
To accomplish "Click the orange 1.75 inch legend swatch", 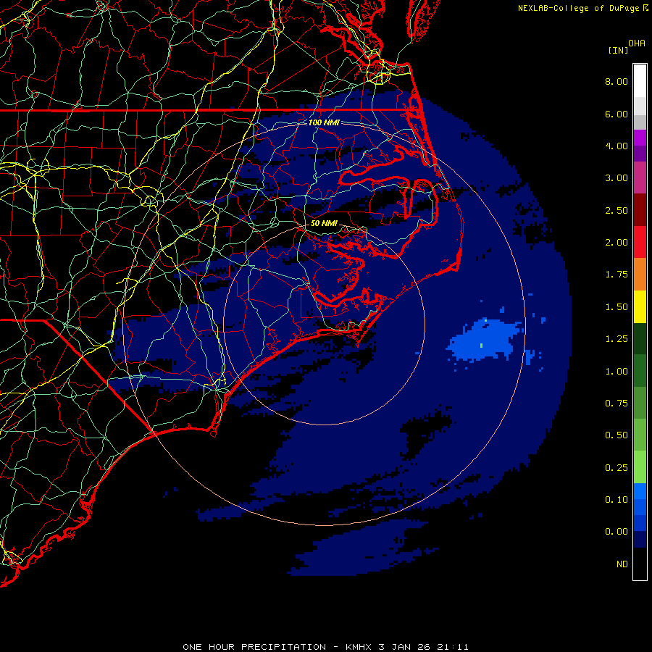I will coord(640,275).
